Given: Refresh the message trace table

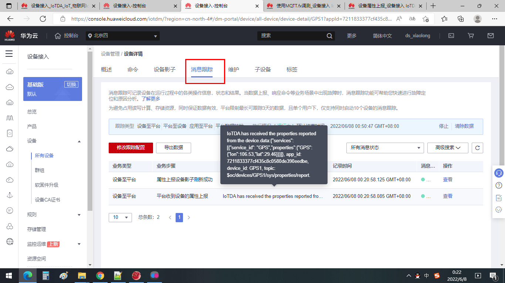Looking at the screenshot, I should coord(477,148).
